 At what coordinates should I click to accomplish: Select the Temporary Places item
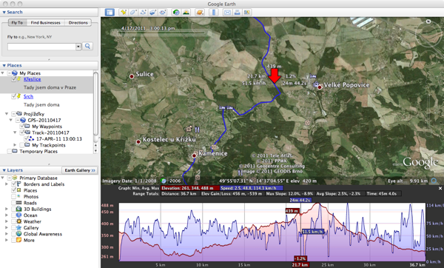(38, 151)
